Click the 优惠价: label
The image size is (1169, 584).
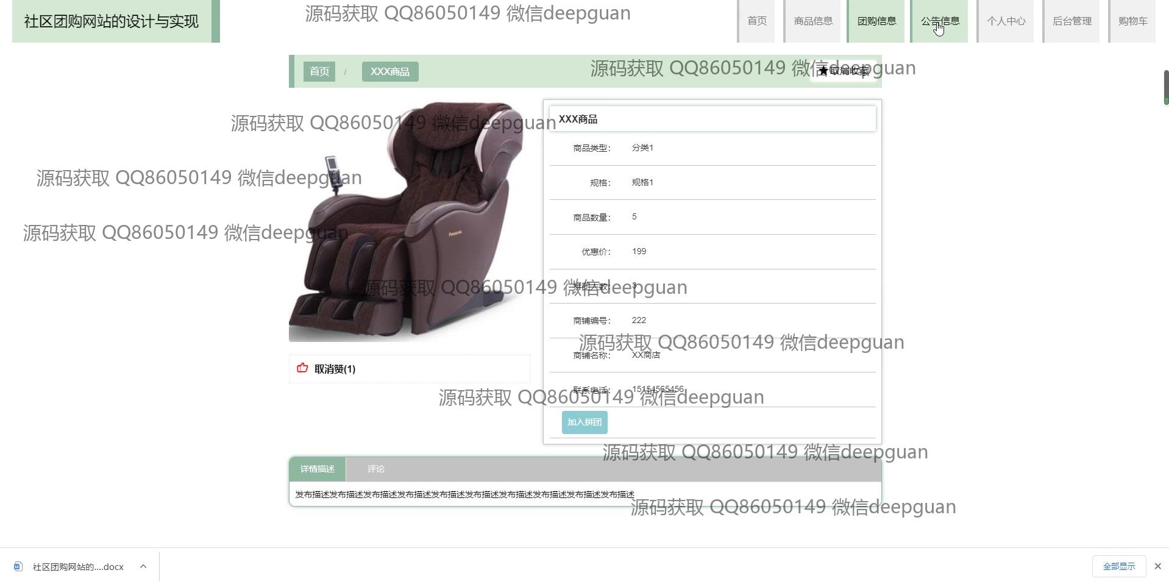click(x=596, y=252)
